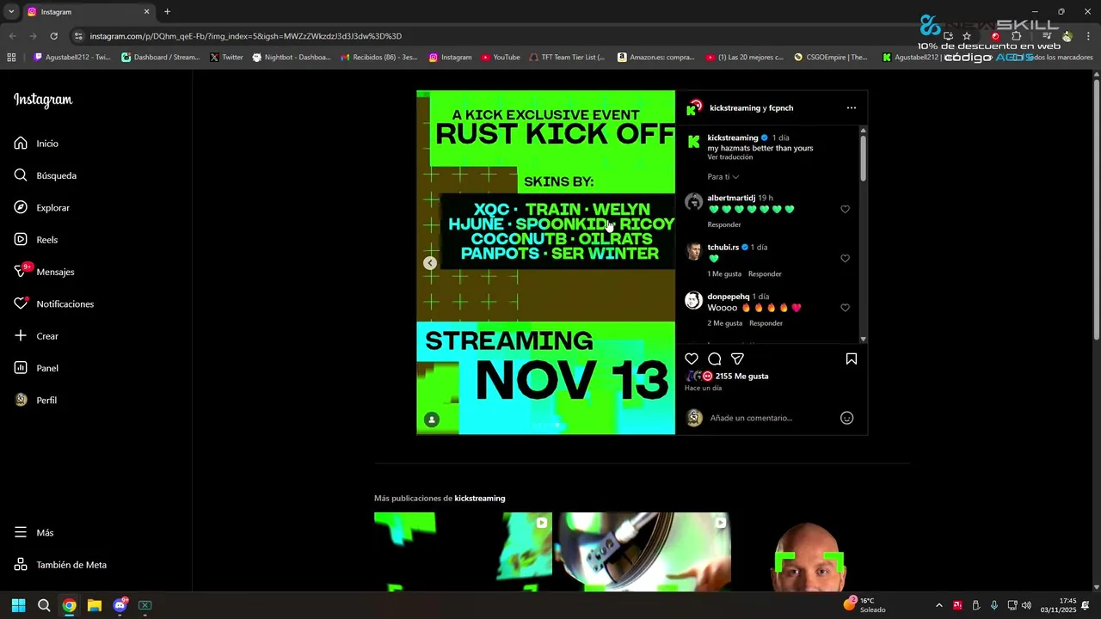Like albertmartidj's comment
This screenshot has height=619, width=1101.
click(845, 209)
